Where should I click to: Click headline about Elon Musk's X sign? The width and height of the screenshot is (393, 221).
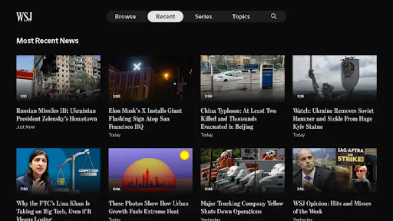(x=145, y=119)
